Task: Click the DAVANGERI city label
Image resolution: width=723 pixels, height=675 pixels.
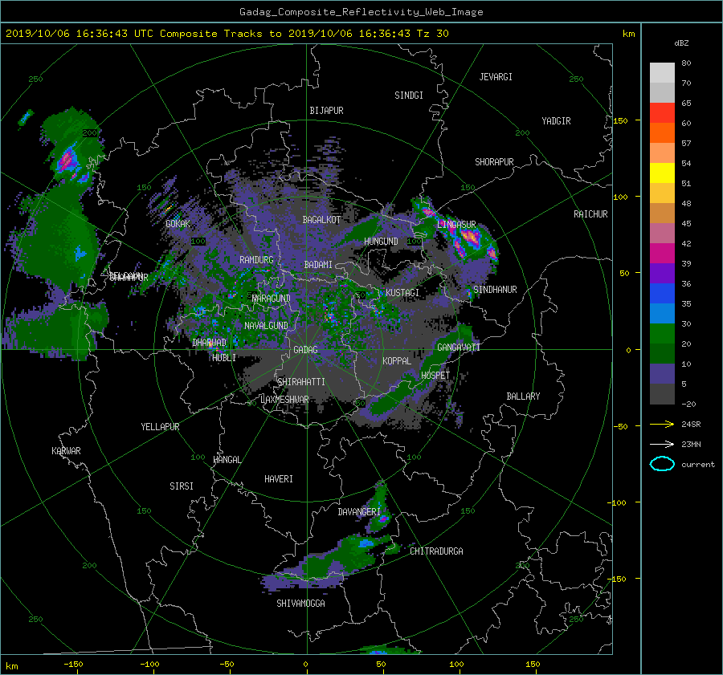Action: tap(359, 512)
